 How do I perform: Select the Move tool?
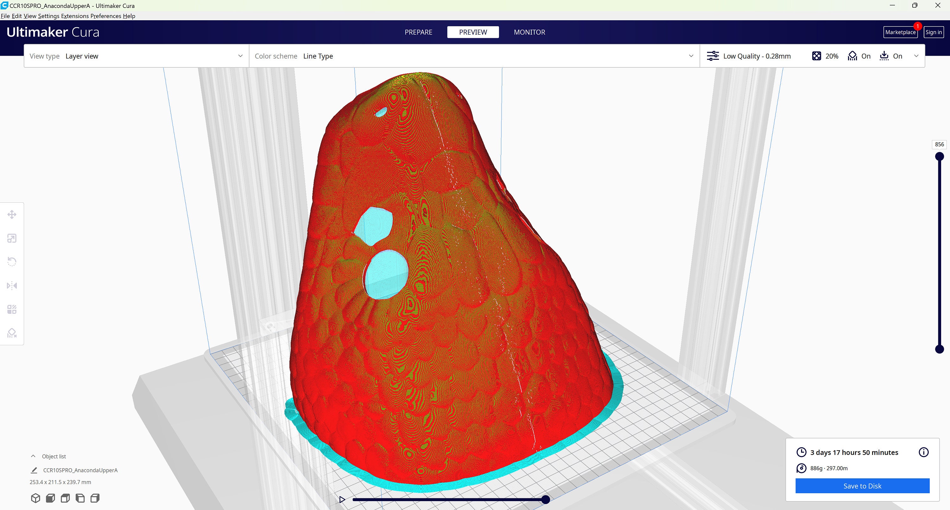[12, 214]
